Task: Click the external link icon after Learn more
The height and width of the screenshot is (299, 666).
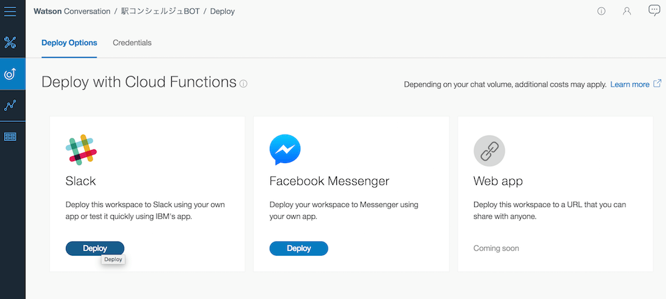Action: [x=657, y=84]
